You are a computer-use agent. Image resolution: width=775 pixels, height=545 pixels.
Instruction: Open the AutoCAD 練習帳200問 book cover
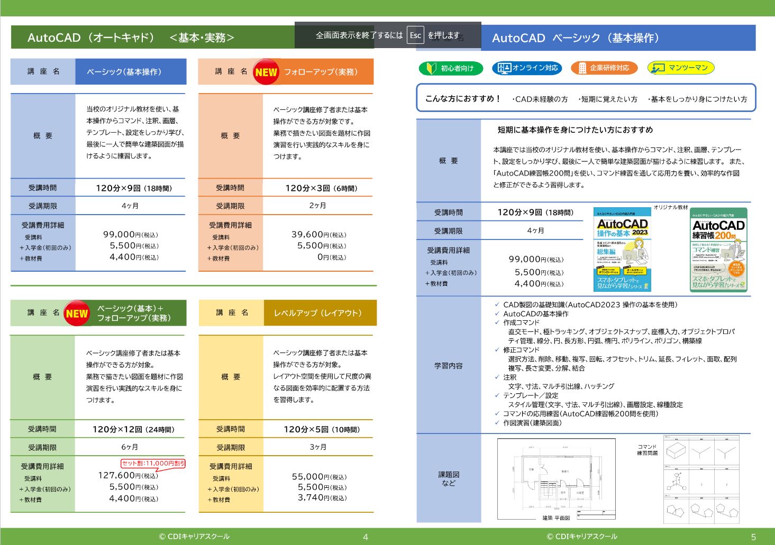tap(718, 250)
